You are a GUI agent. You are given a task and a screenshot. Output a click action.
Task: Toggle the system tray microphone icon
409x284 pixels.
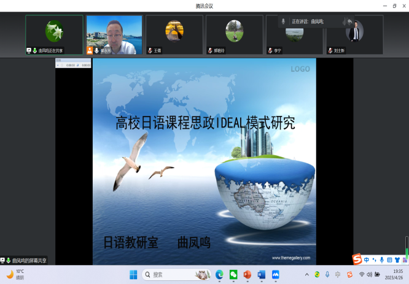coord(327,274)
